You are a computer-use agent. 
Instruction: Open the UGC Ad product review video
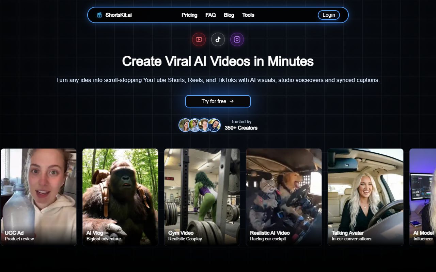tap(38, 197)
